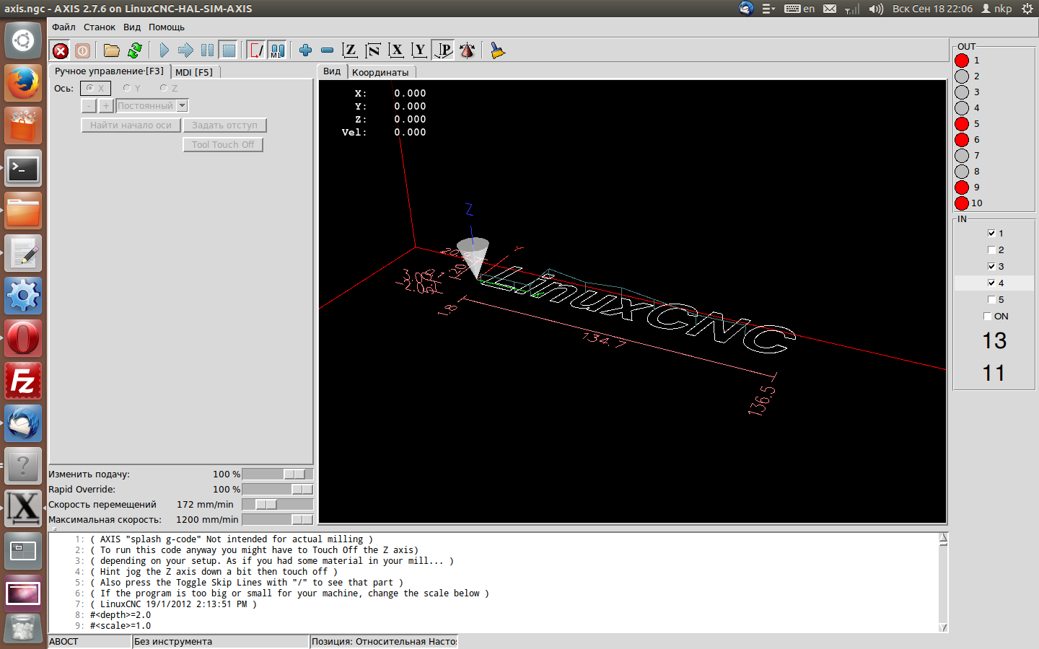Pause program execution in the toolbar
This screenshot has width=1039, height=649.
tap(207, 50)
